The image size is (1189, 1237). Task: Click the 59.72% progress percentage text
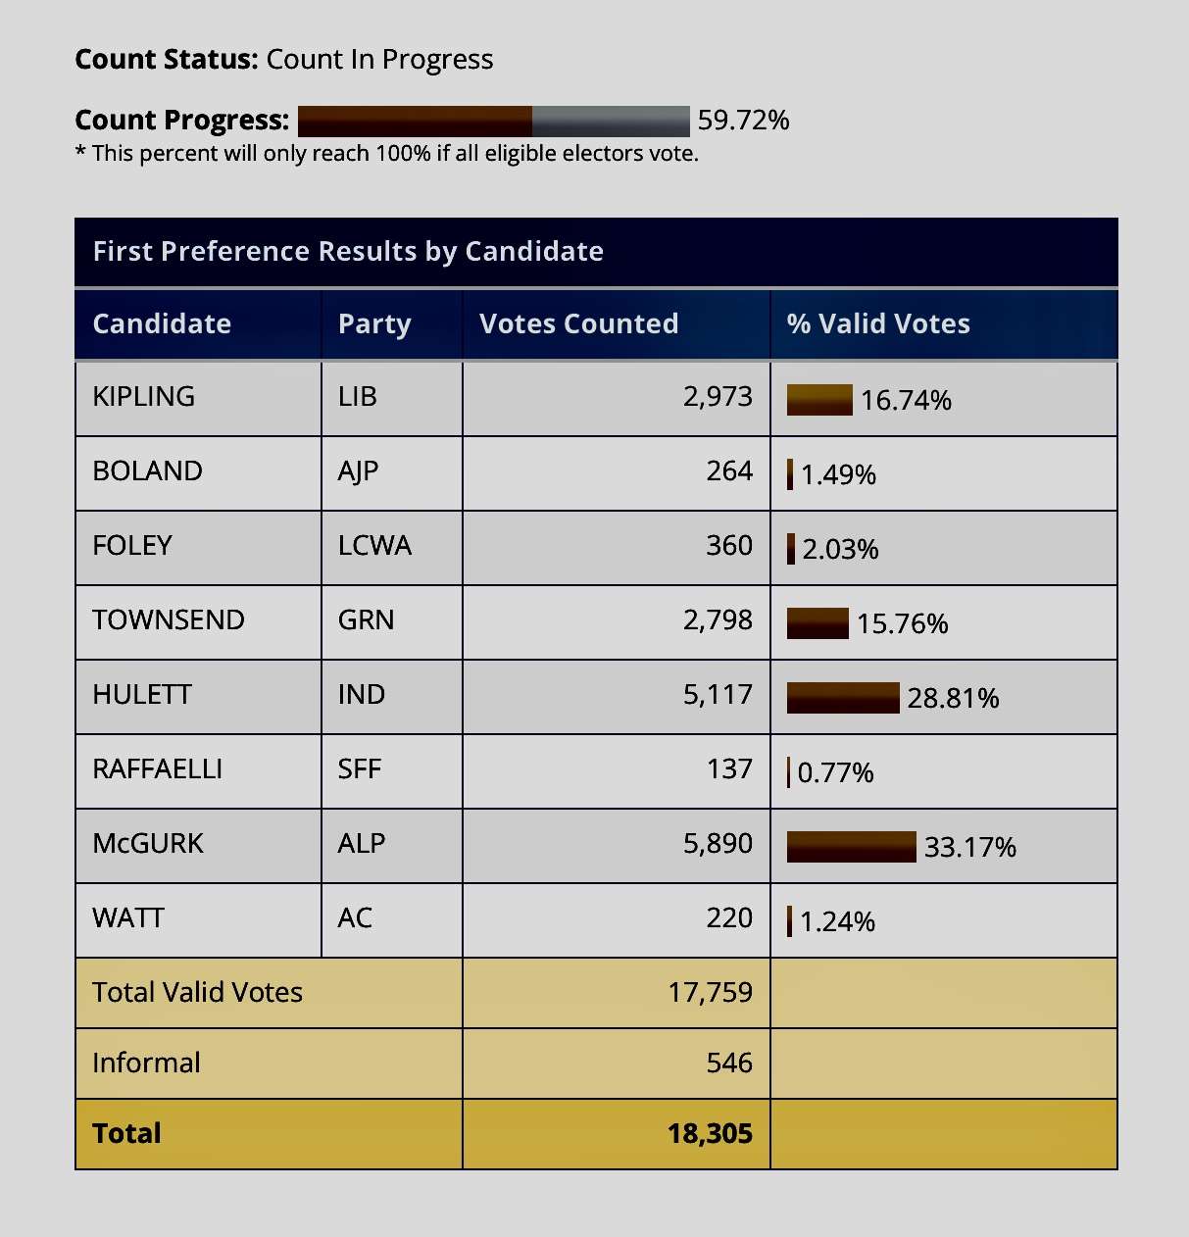pyautogui.click(x=743, y=120)
